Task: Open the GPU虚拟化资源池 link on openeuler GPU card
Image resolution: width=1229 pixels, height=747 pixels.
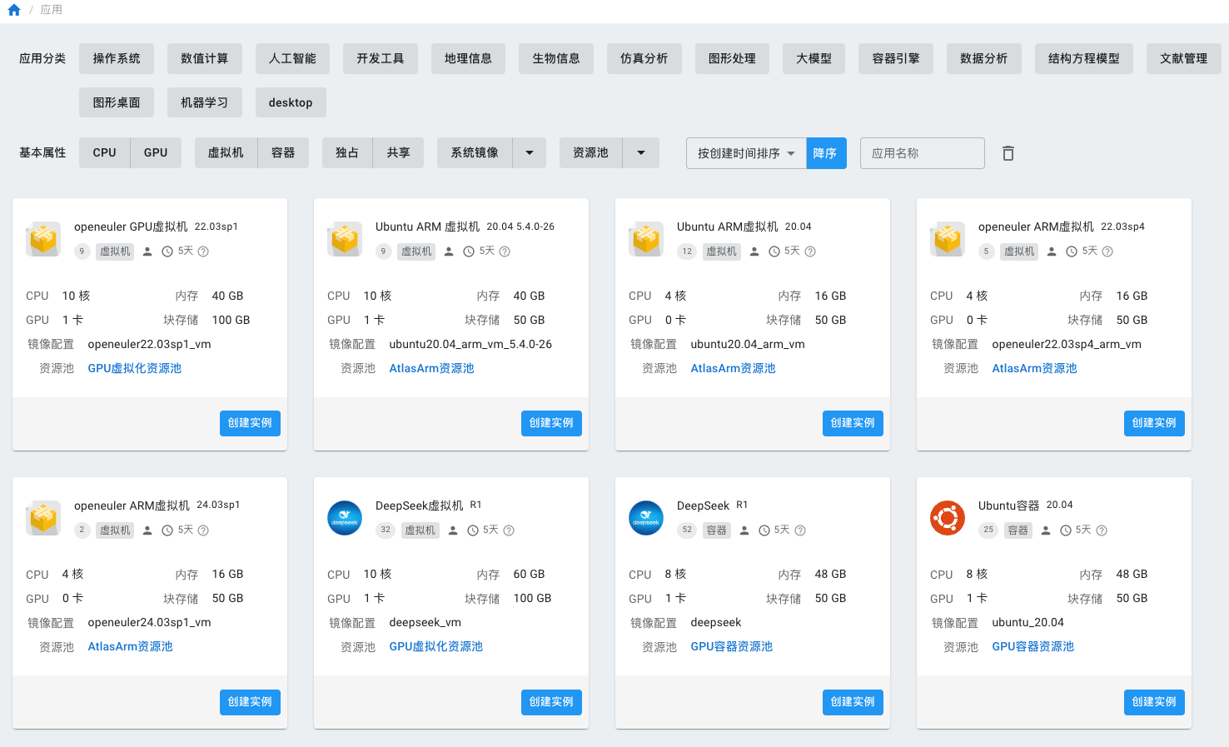Action: pos(135,368)
